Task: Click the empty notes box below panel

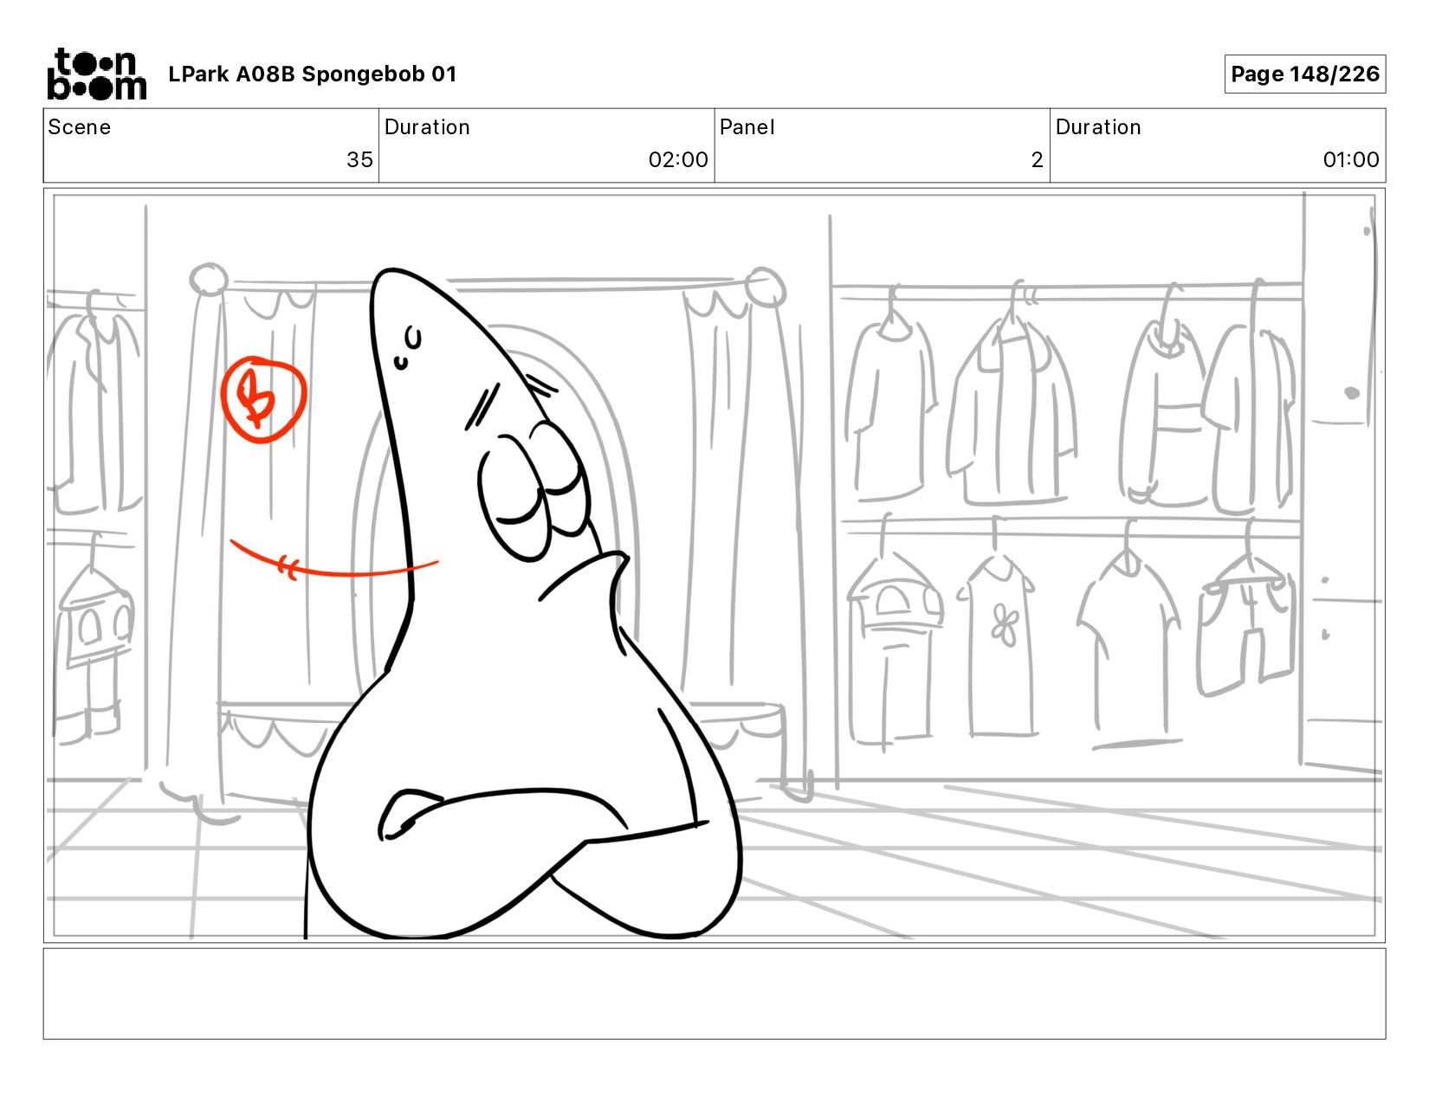Action: 714,993
